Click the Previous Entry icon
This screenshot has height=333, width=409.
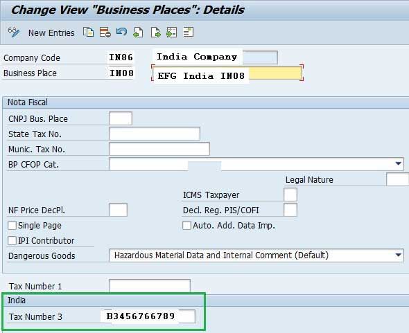pos(138,33)
